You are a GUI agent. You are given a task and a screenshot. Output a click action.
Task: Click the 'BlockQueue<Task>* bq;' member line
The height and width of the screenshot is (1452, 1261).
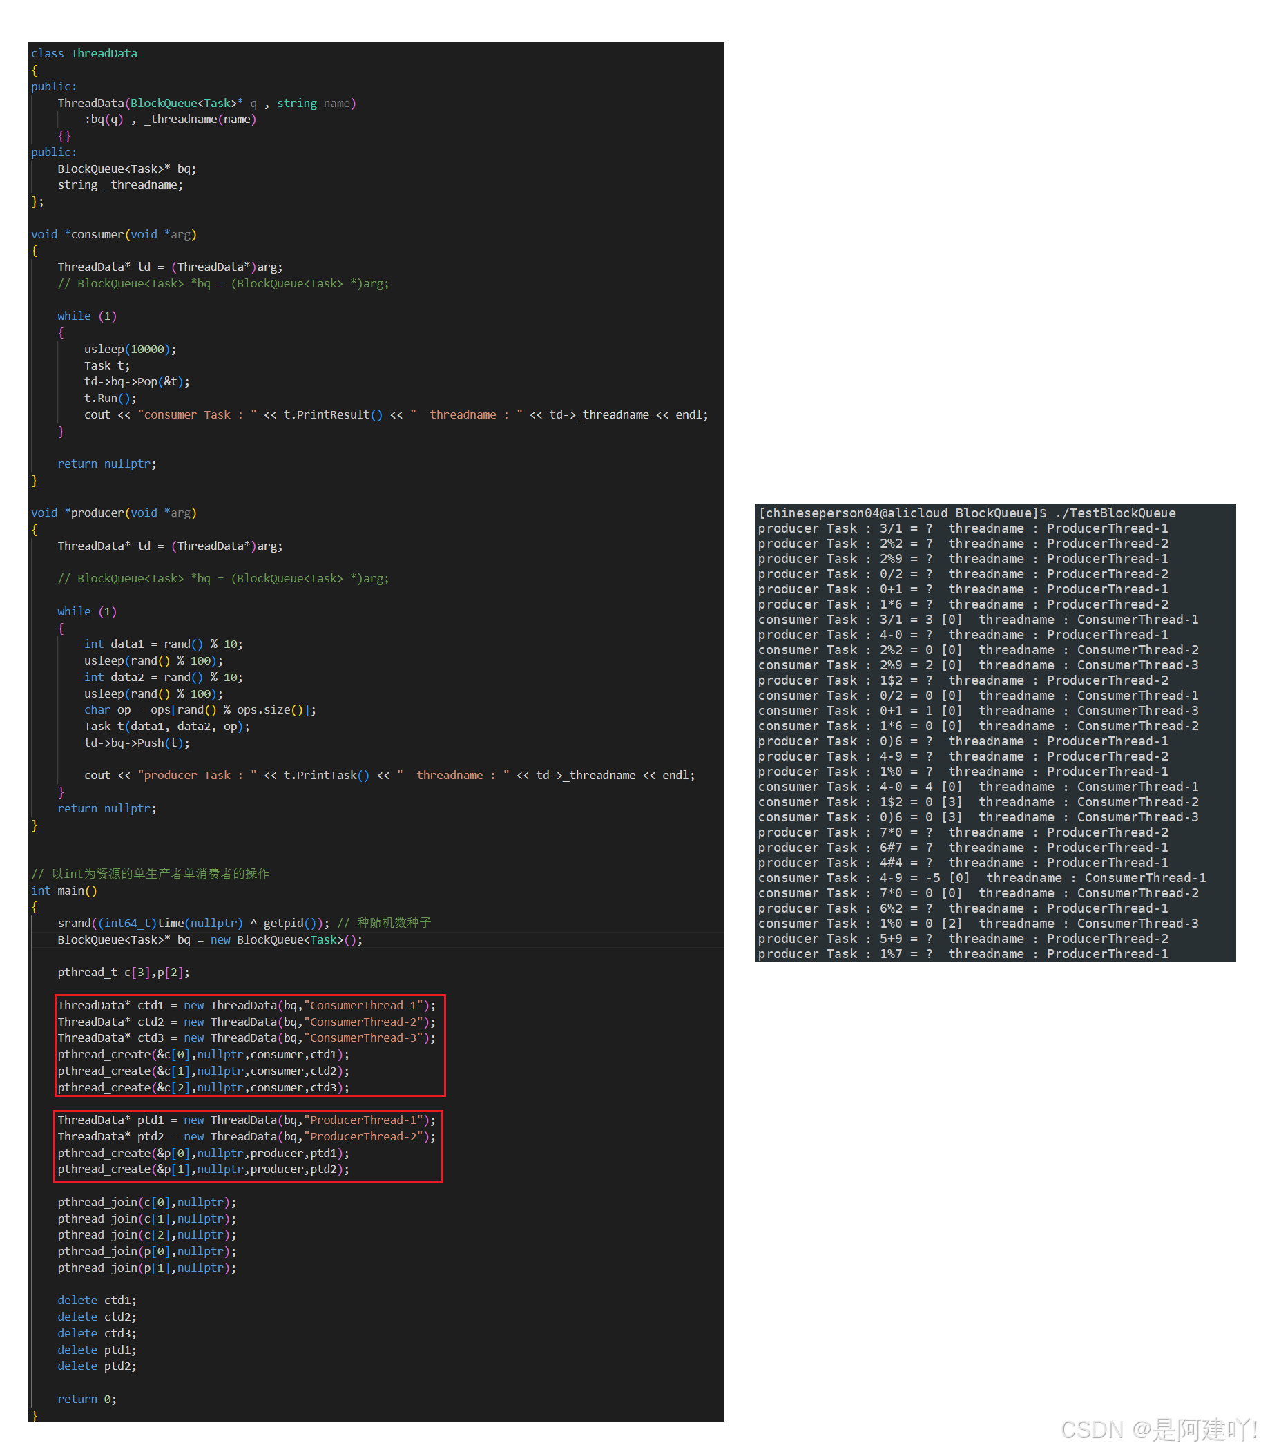coord(126,169)
